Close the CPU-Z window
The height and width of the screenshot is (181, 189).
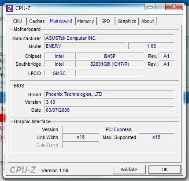point(174,7)
